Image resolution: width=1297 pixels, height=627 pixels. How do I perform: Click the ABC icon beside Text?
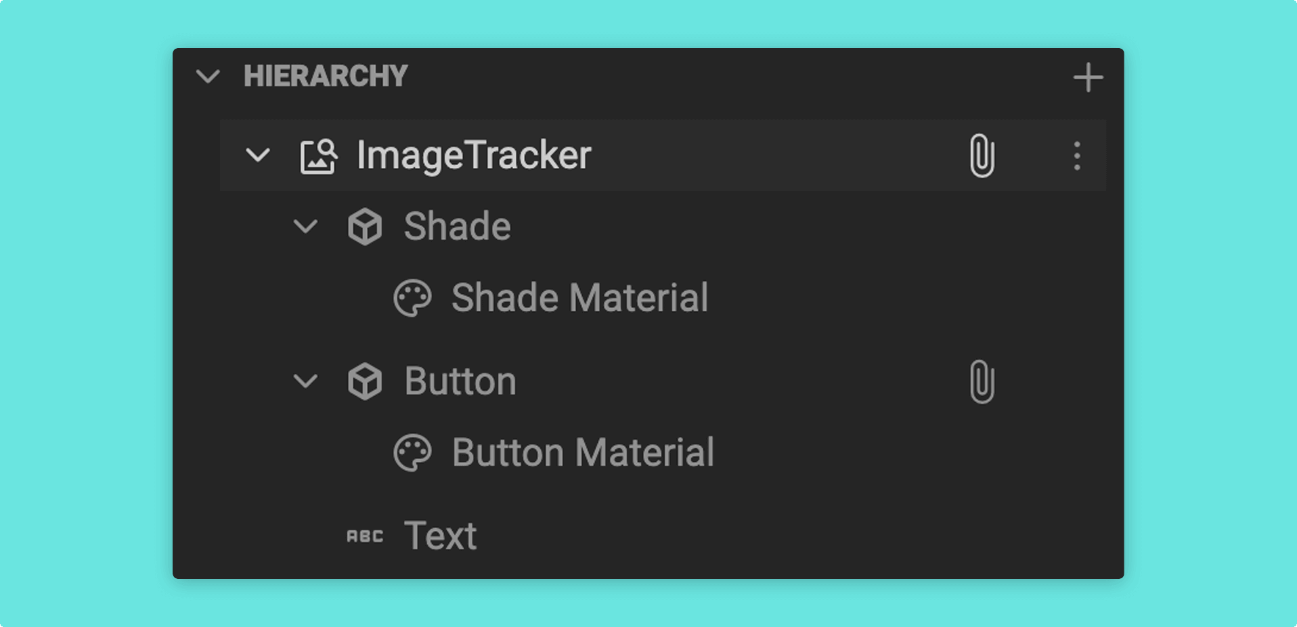click(365, 536)
